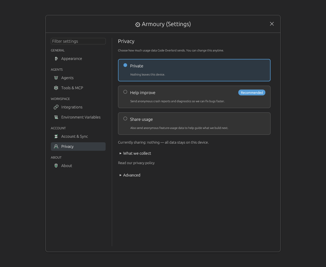Click the ACCOUNT section header

tap(58, 128)
